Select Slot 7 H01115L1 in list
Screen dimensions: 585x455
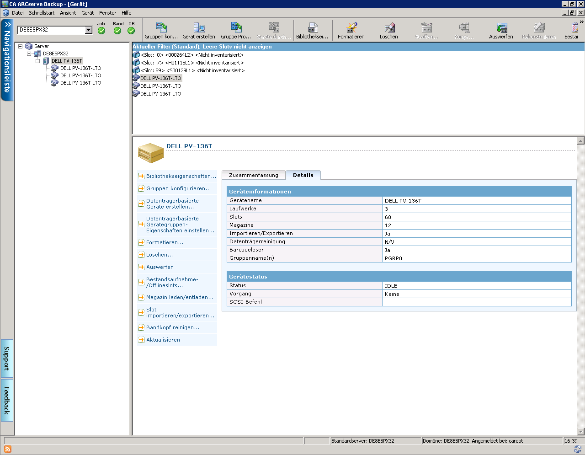[x=192, y=63]
